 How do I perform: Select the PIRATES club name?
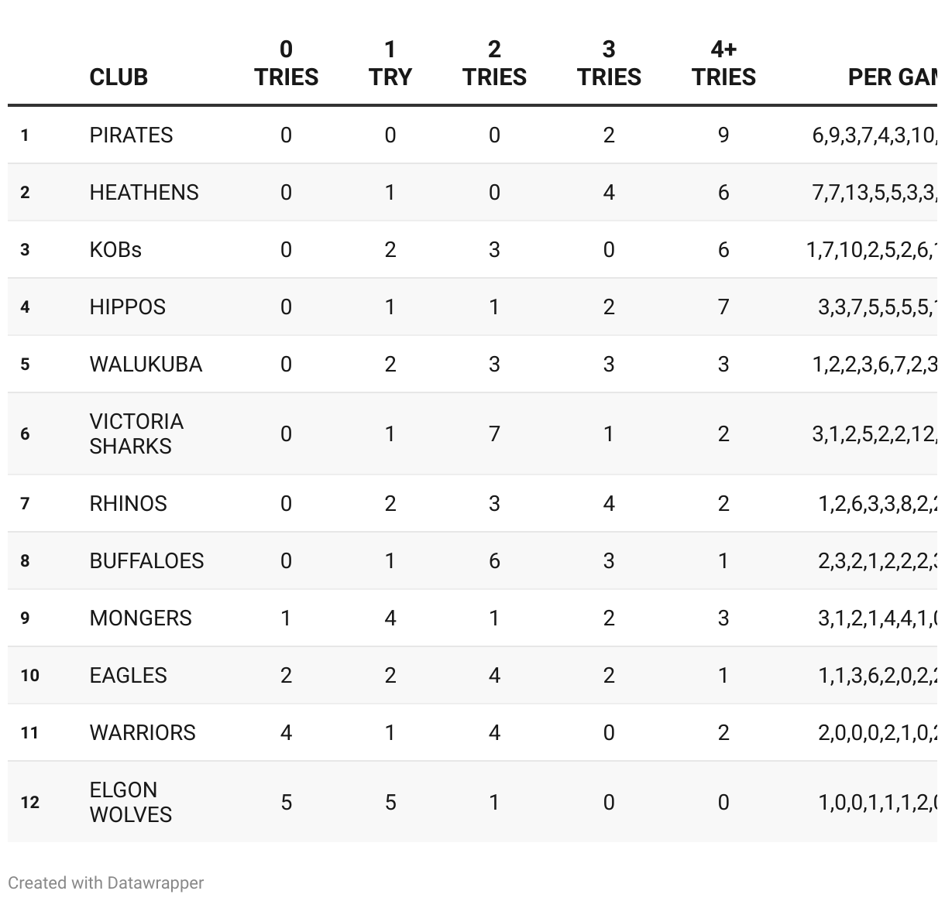pos(131,135)
